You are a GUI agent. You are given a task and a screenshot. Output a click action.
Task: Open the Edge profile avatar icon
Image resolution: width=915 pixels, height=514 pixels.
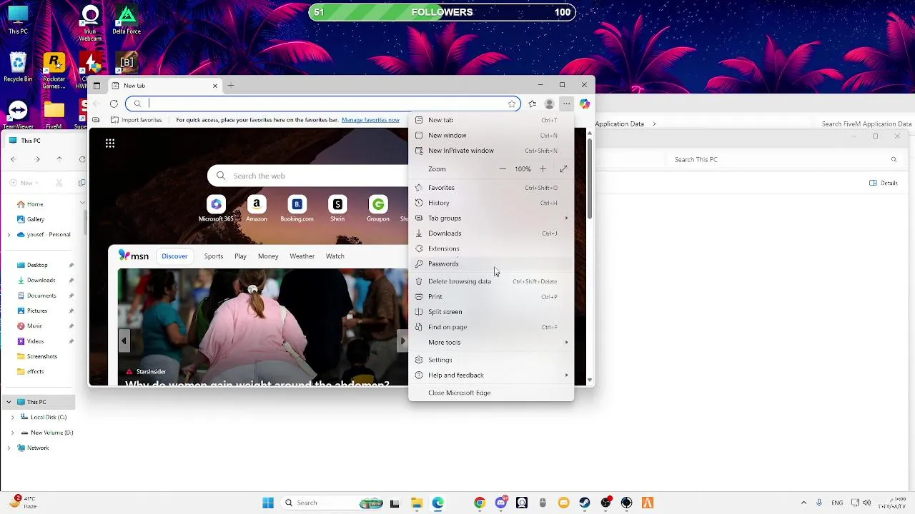click(x=549, y=104)
